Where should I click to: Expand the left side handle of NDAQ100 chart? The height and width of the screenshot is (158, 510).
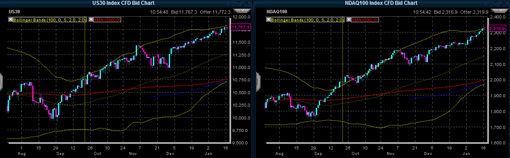[x=259, y=82]
